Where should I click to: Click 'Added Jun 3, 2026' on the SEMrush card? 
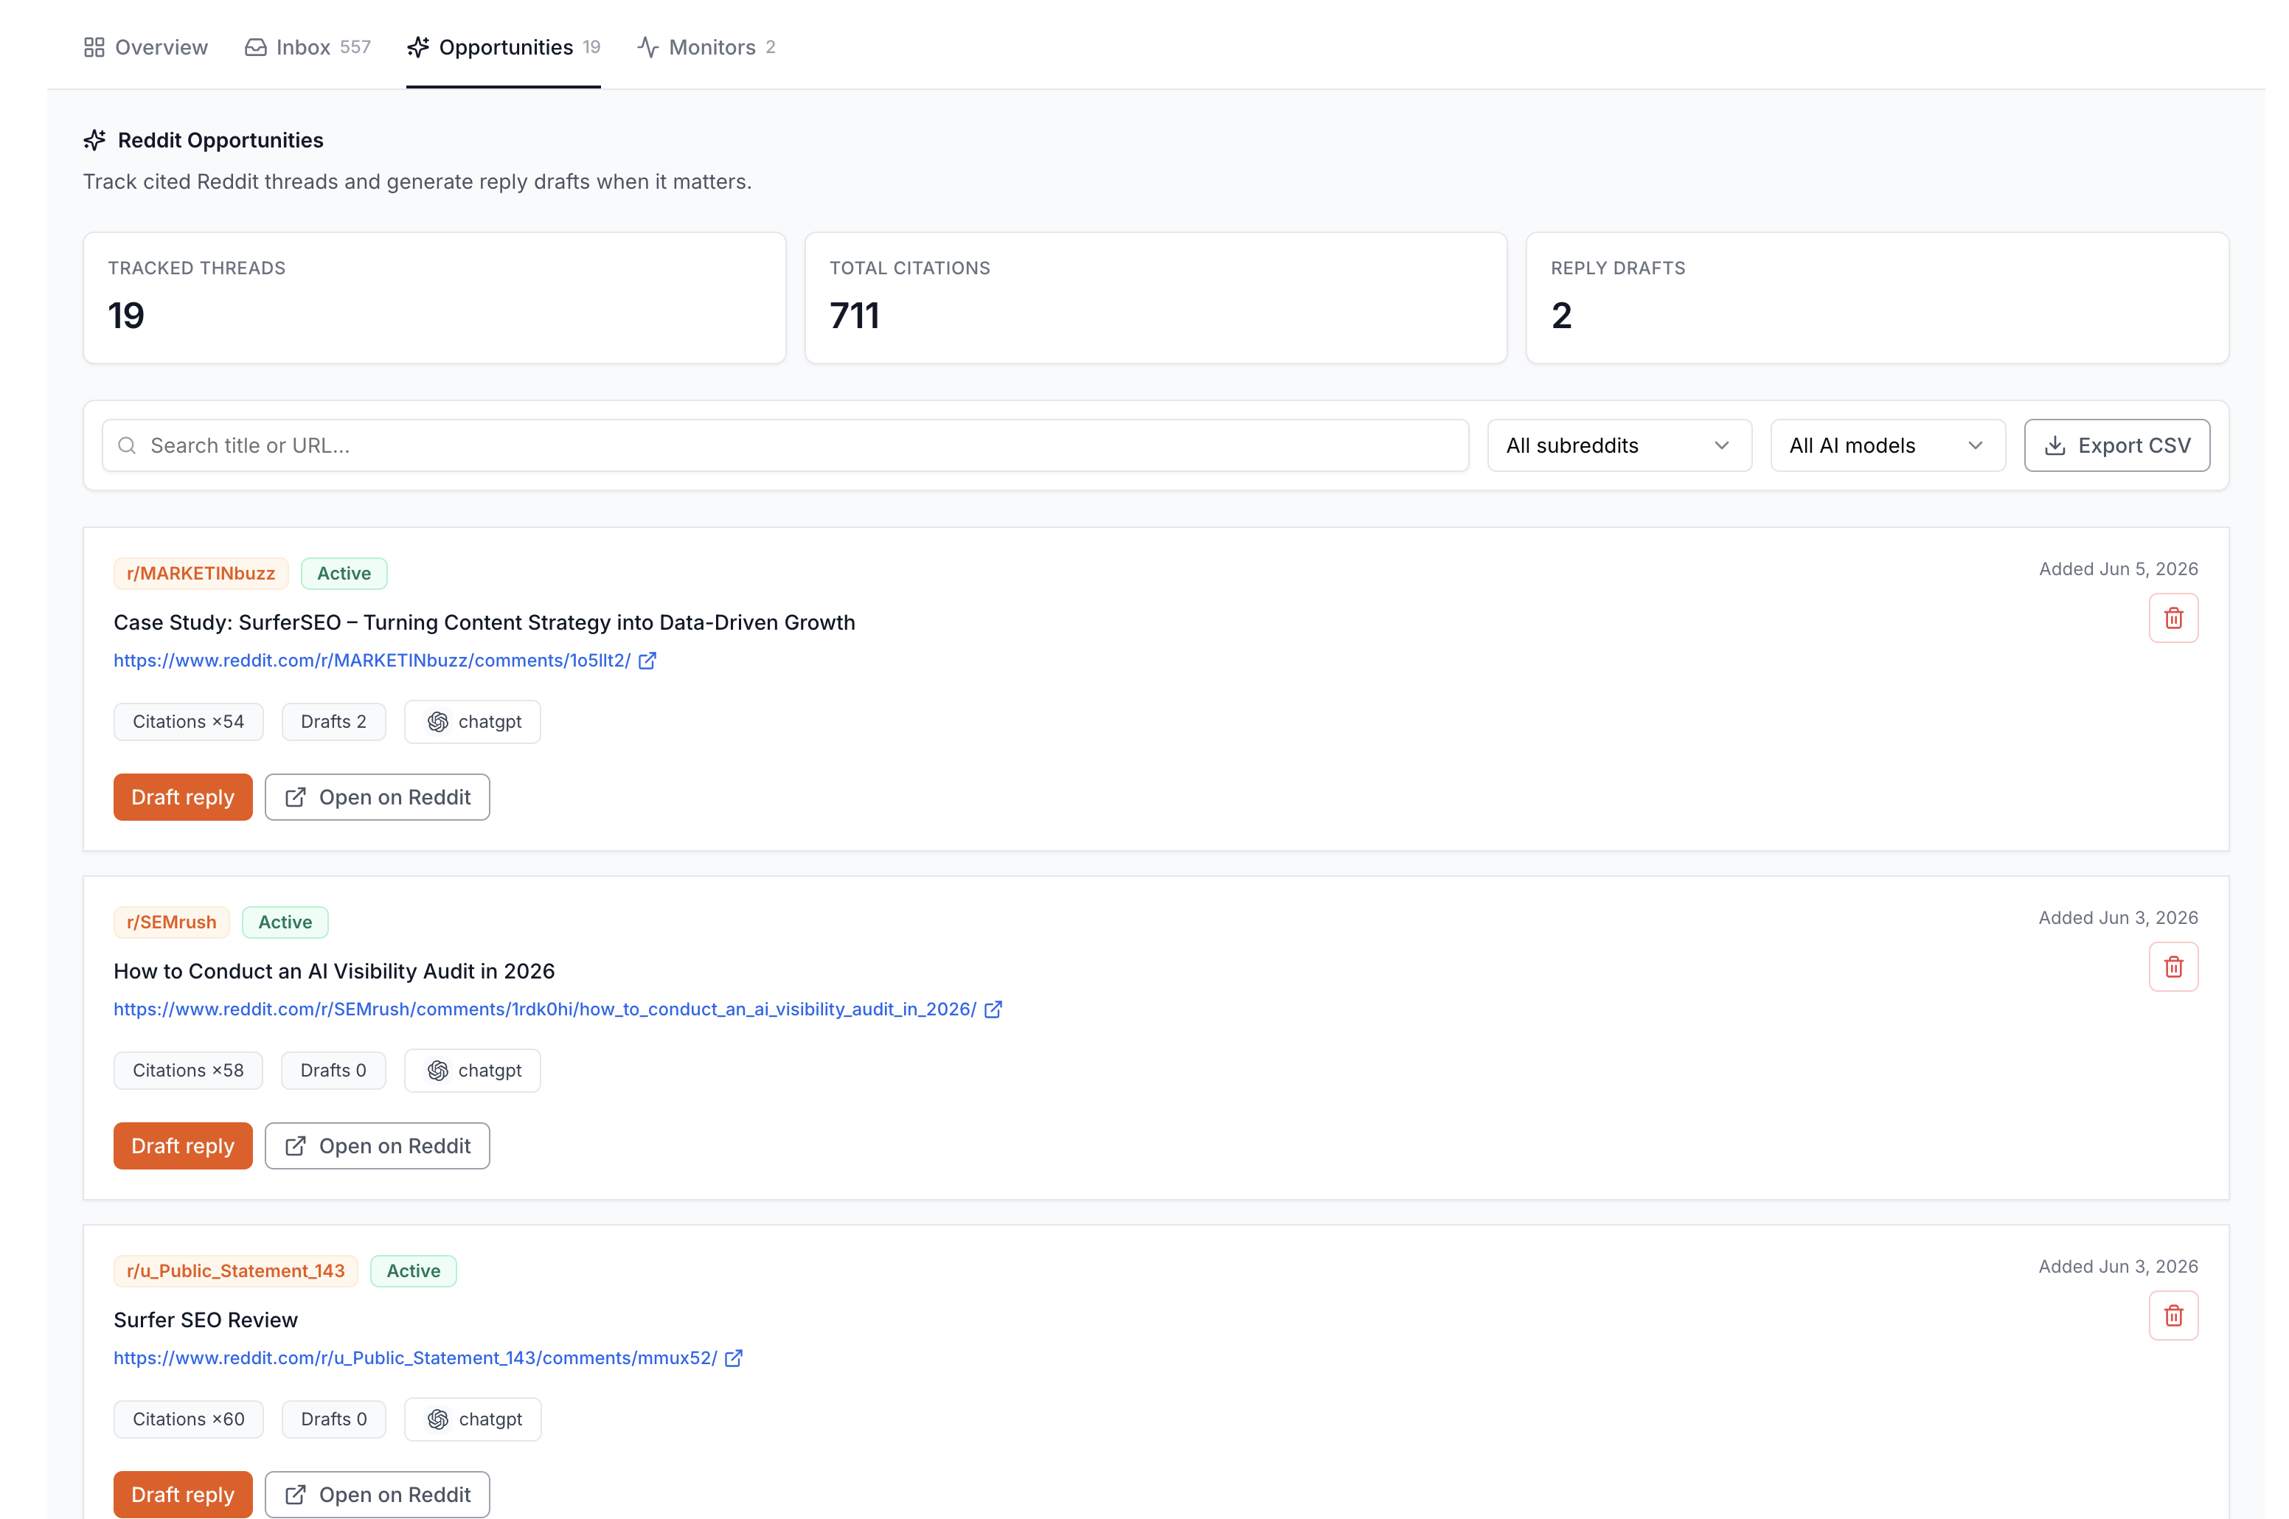click(x=2117, y=918)
